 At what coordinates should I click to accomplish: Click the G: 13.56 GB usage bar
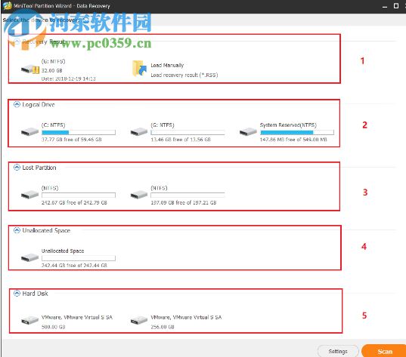(188, 132)
